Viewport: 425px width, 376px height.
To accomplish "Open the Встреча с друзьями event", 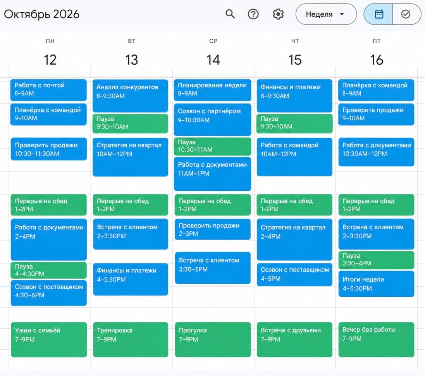I will [x=294, y=340].
